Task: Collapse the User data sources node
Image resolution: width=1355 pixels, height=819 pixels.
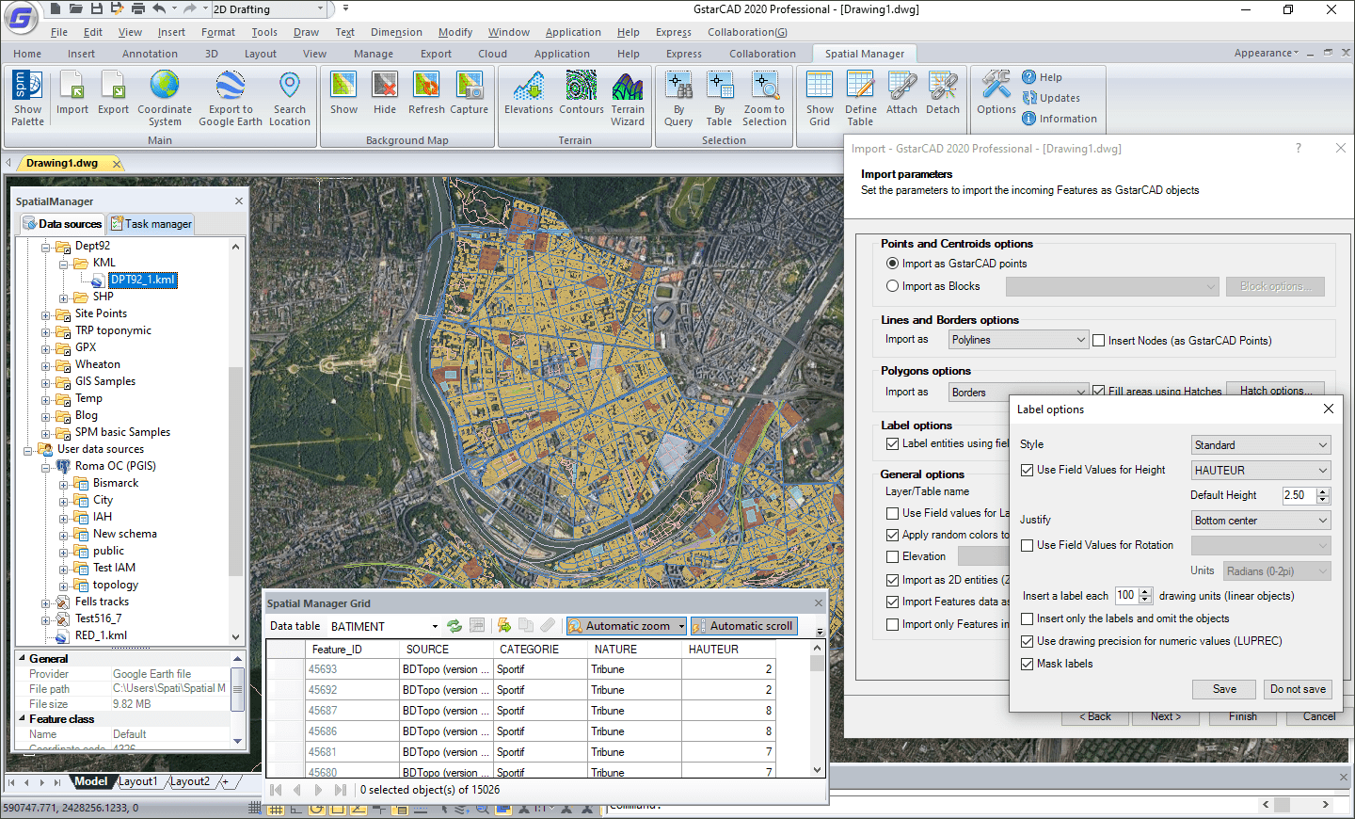Action: [x=27, y=450]
